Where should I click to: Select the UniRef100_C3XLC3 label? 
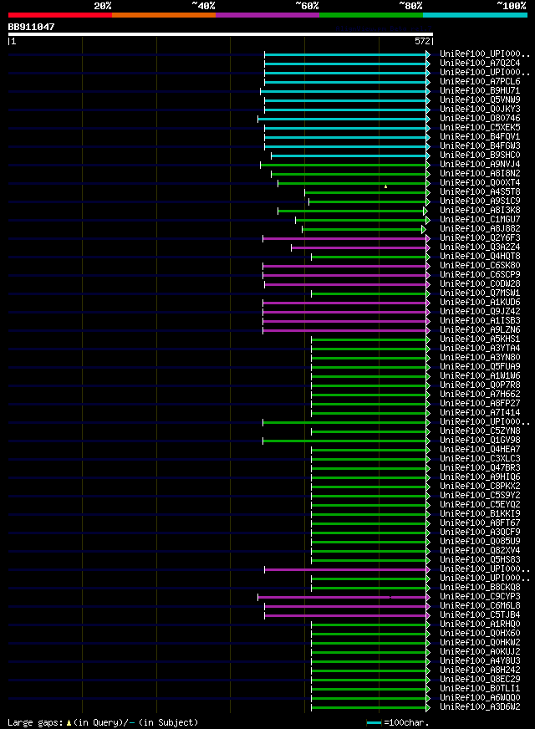pyautogui.click(x=480, y=459)
